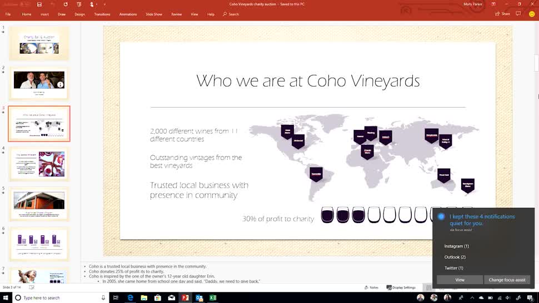Open the File menu
This screenshot has height=303, width=539.
8,14
